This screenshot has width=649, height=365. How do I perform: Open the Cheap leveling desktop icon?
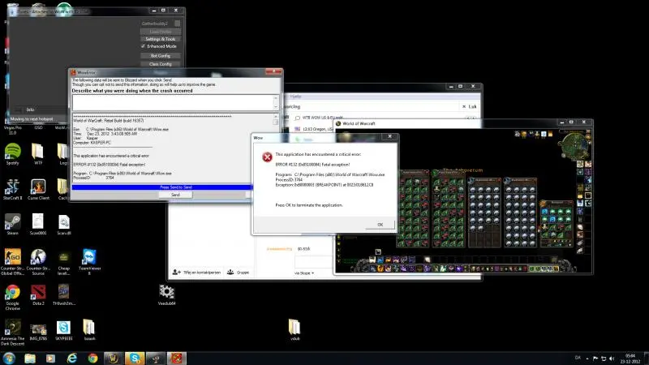pos(64,261)
